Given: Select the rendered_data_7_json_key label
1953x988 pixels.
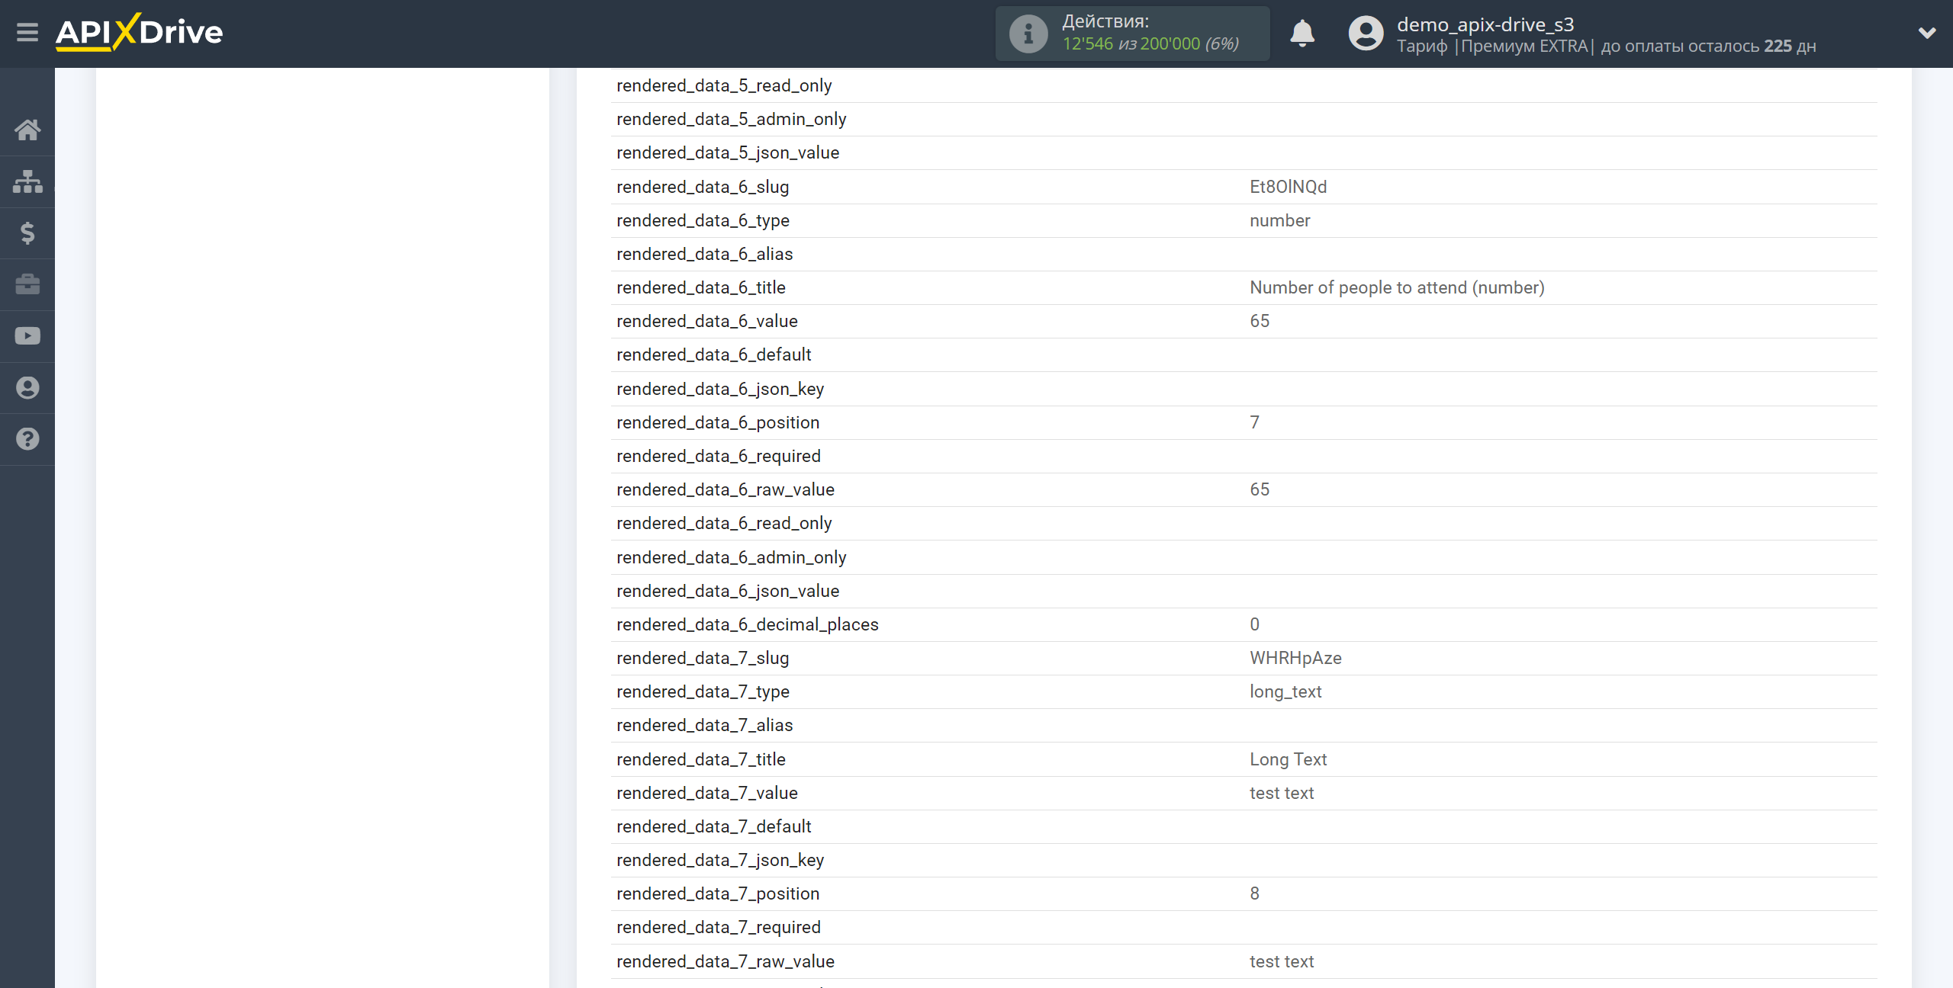Looking at the screenshot, I should (720, 860).
